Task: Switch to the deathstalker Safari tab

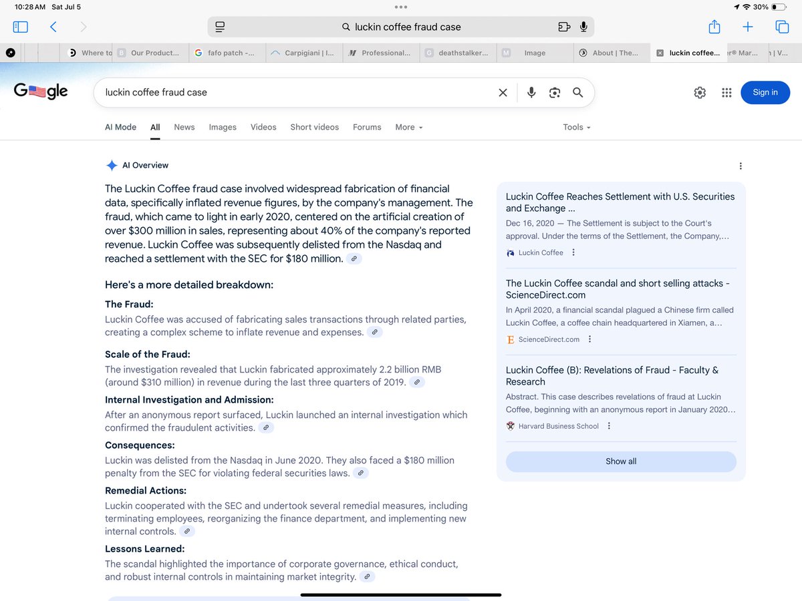Action: (x=458, y=53)
